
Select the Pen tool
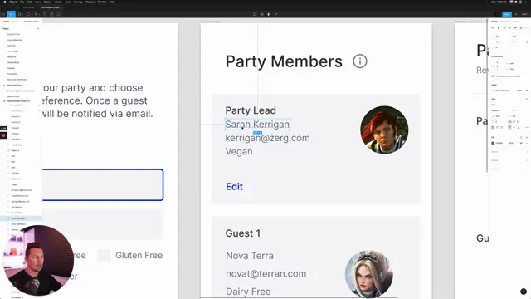[x=36, y=14]
